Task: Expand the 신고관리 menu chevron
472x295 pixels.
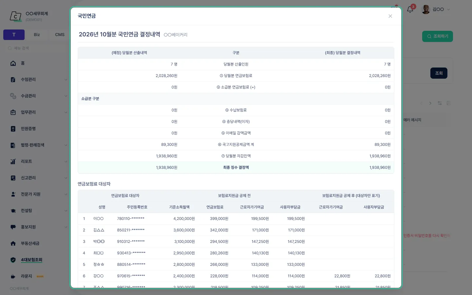Action: pyautogui.click(x=66, y=178)
